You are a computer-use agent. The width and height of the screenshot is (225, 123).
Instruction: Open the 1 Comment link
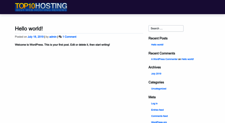click(x=69, y=37)
